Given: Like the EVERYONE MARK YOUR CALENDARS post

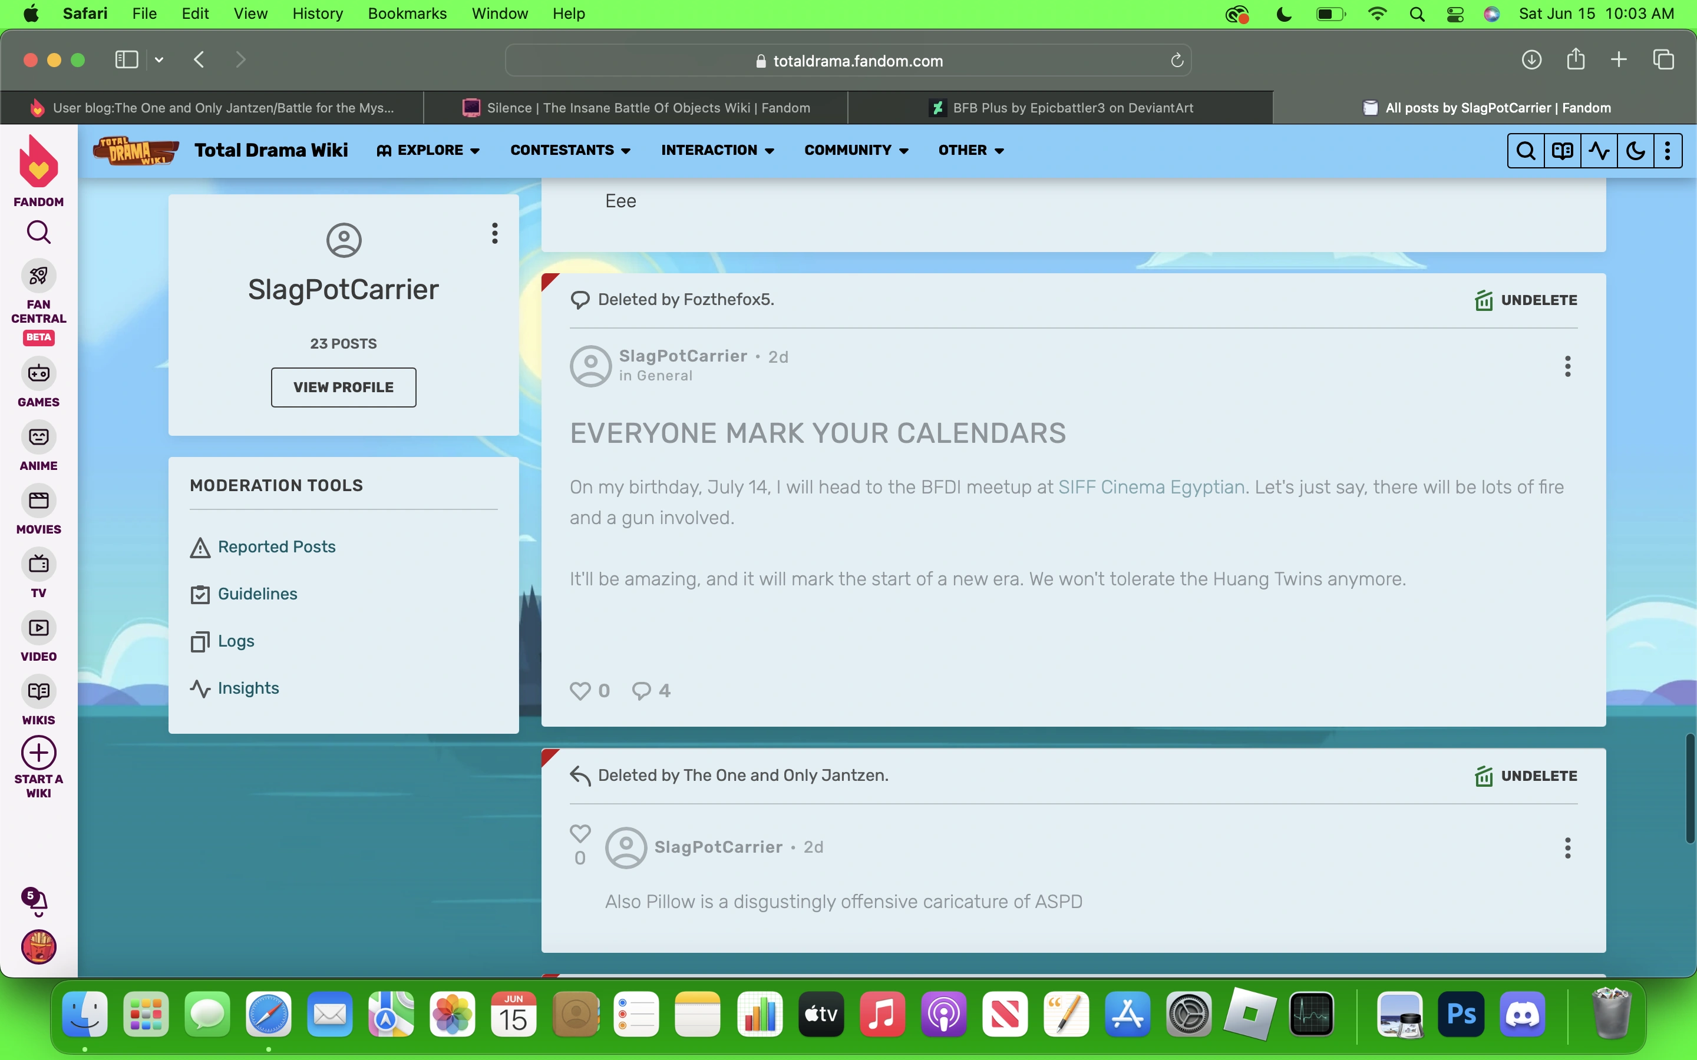Looking at the screenshot, I should tap(580, 691).
